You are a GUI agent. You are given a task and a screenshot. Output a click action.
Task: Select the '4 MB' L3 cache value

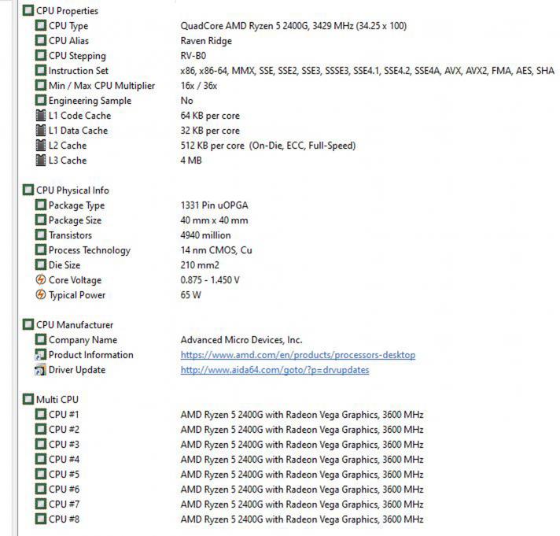coord(191,161)
